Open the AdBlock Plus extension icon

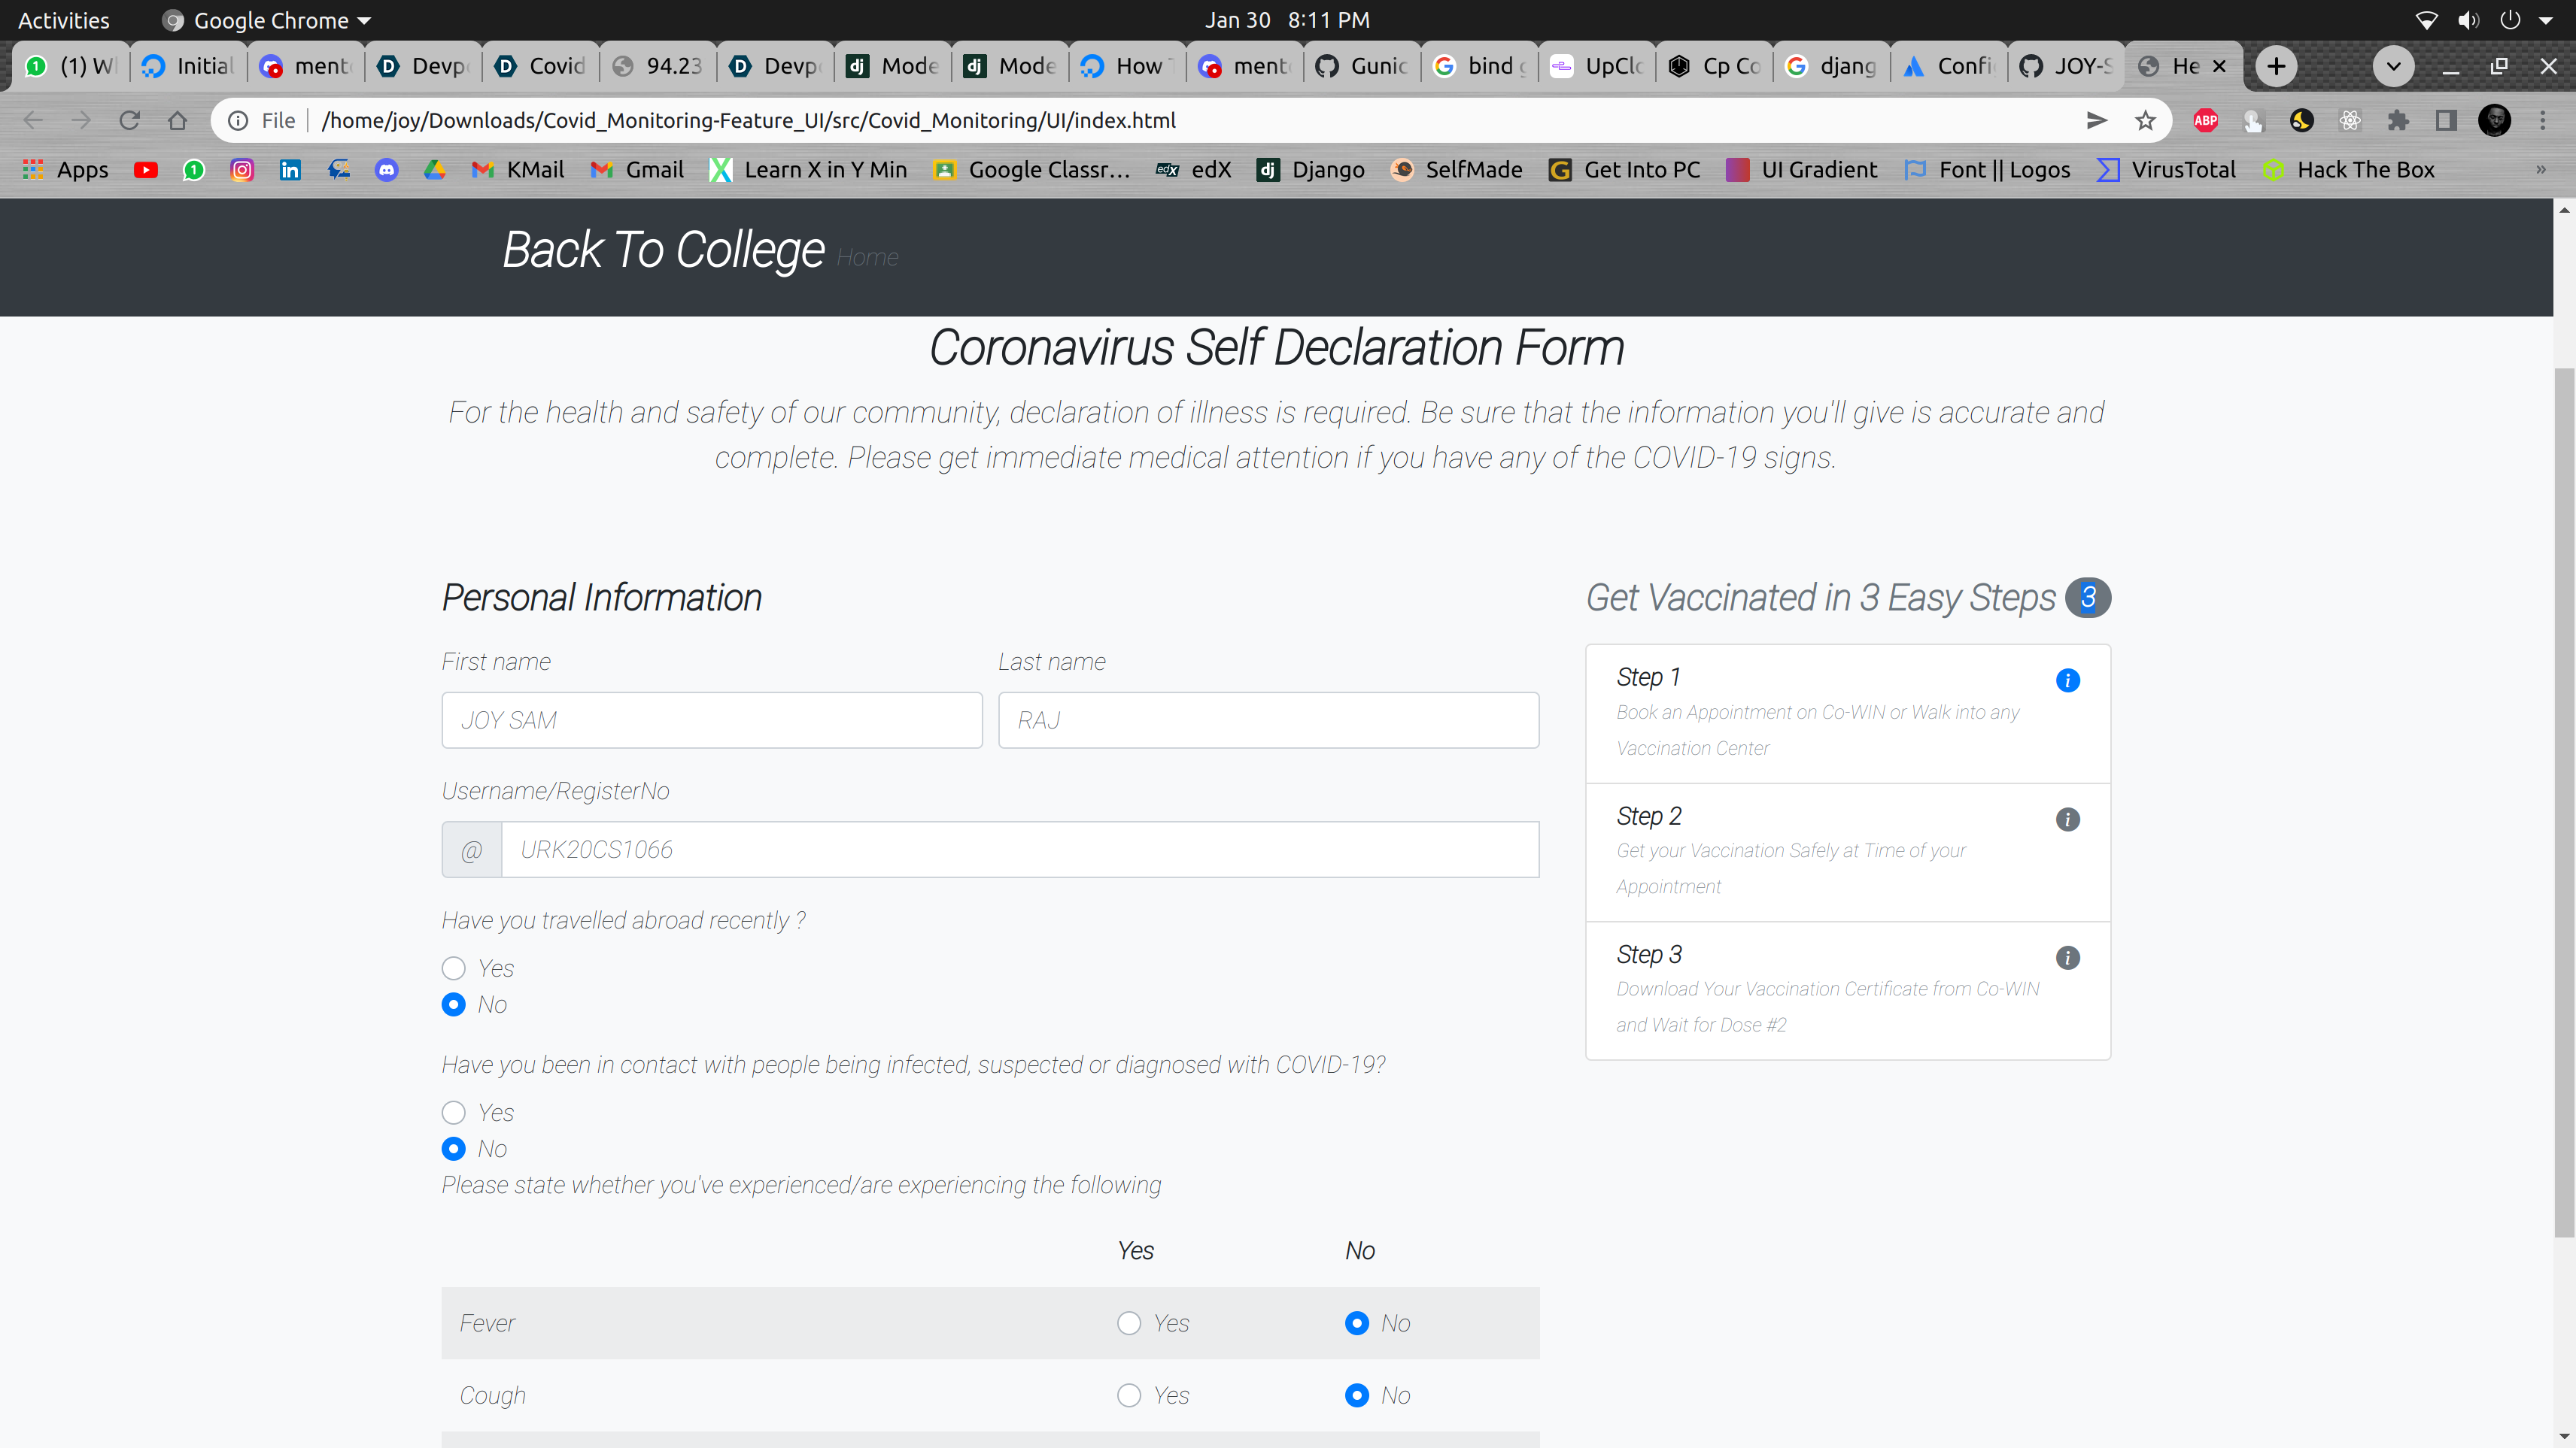pyautogui.click(x=2205, y=121)
